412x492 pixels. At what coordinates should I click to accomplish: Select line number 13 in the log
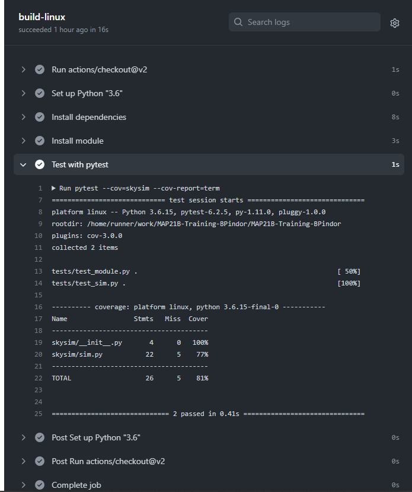(38, 271)
